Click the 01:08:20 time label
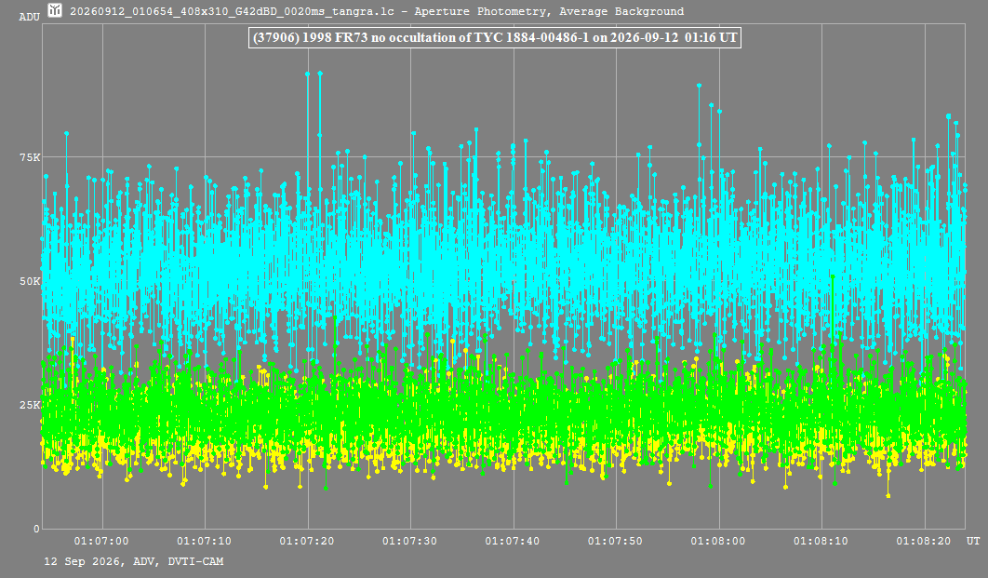 click(x=923, y=541)
